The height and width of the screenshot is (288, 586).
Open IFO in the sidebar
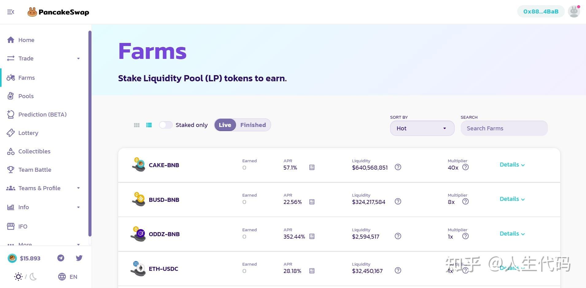pyautogui.click(x=23, y=226)
